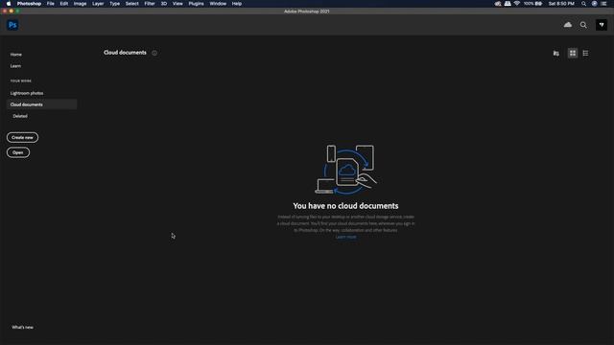Open the Image menu

tap(80, 4)
